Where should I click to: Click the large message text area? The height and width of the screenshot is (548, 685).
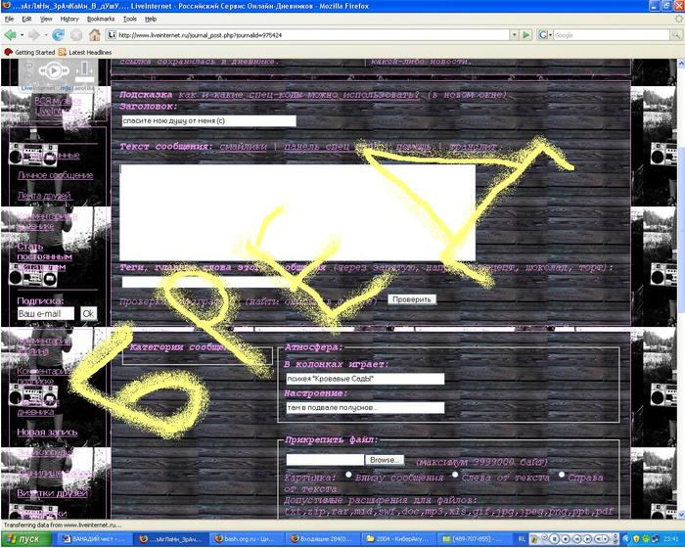(x=297, y=212)
